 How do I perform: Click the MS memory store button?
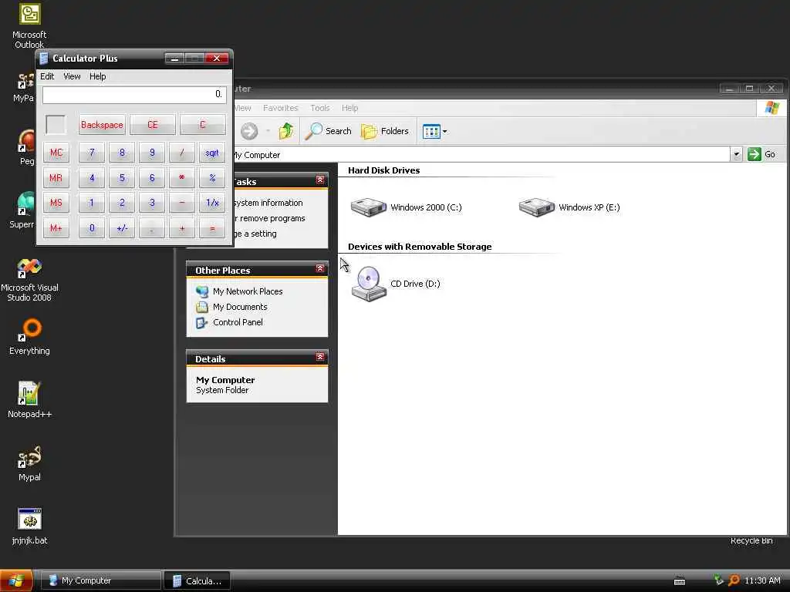56,203
